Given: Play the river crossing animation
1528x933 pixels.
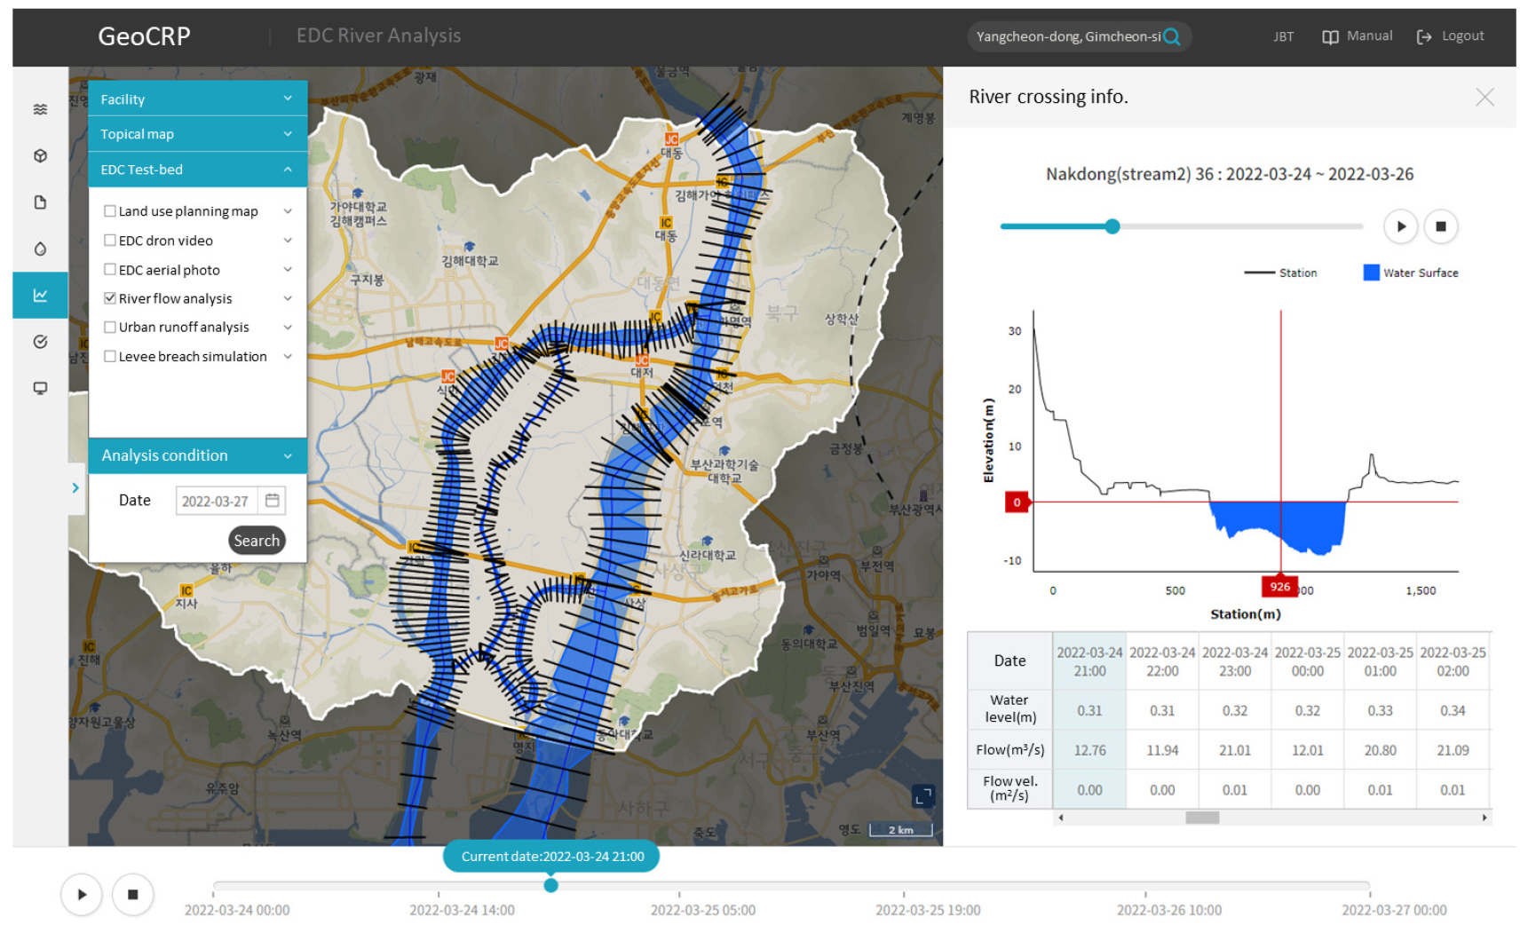Looking at the screenshot, I should click(1400, 226).
